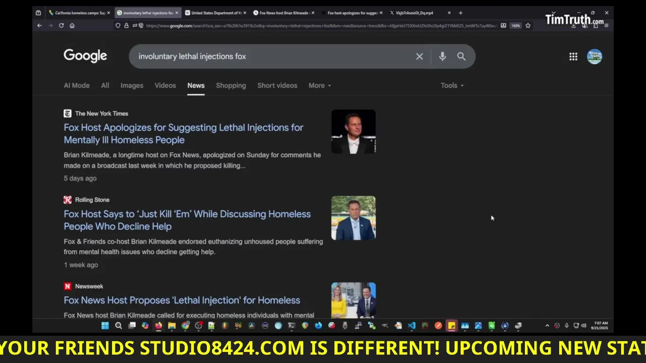Open the browser home page icon
Image resolution: width=646 pixels, height=363 pixels.
point(72,26)
